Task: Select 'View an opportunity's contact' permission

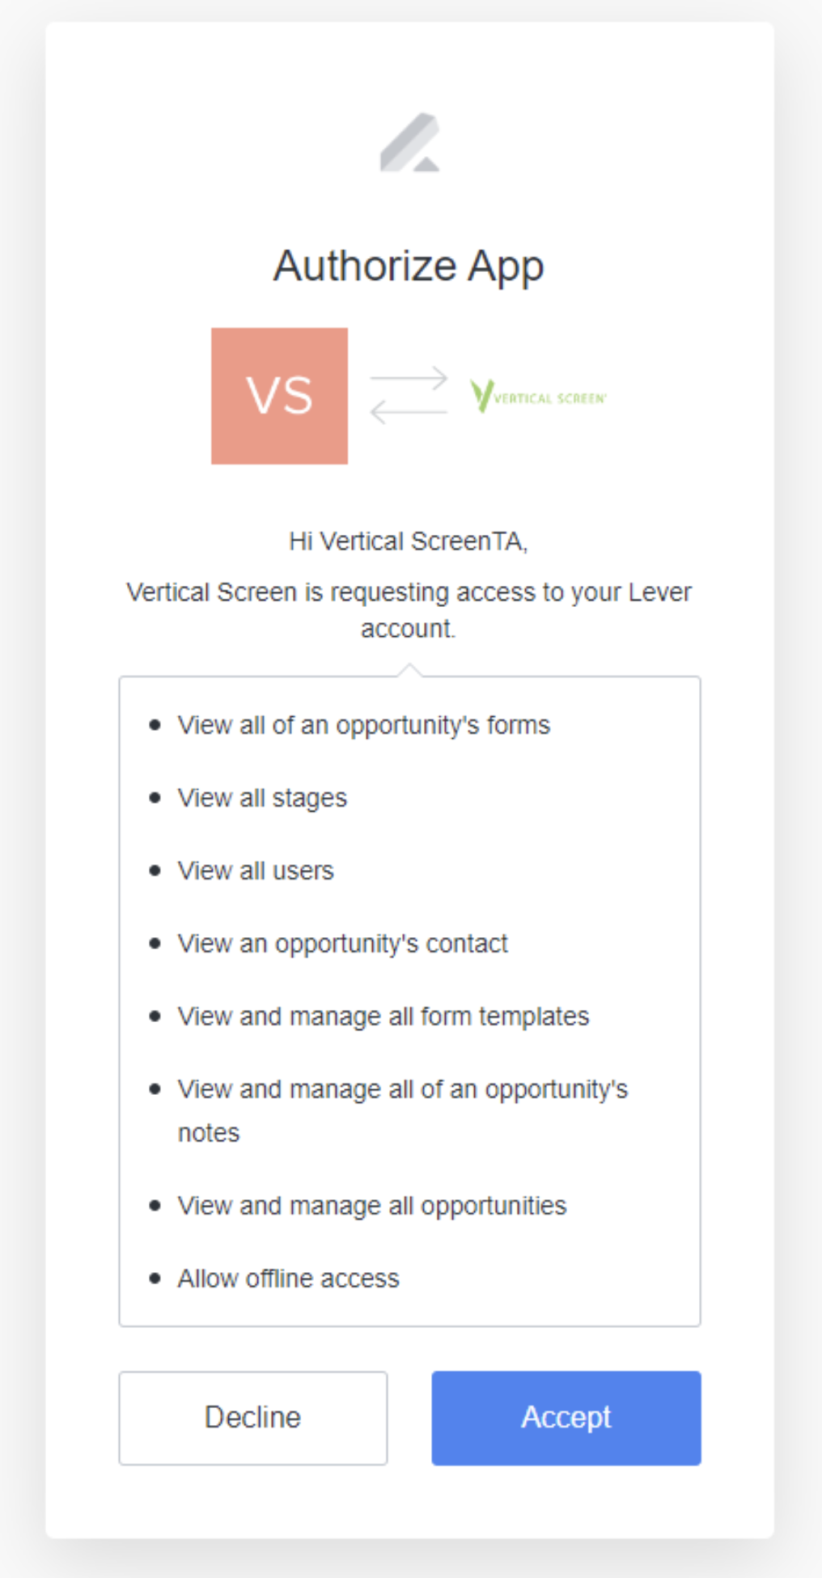Action: click(x=343, y=944)
